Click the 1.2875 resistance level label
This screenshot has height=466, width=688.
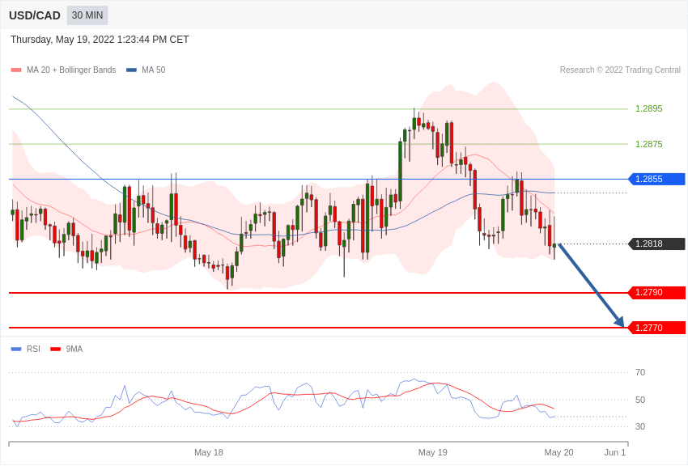pyautogui.click(x=649, y=144)
